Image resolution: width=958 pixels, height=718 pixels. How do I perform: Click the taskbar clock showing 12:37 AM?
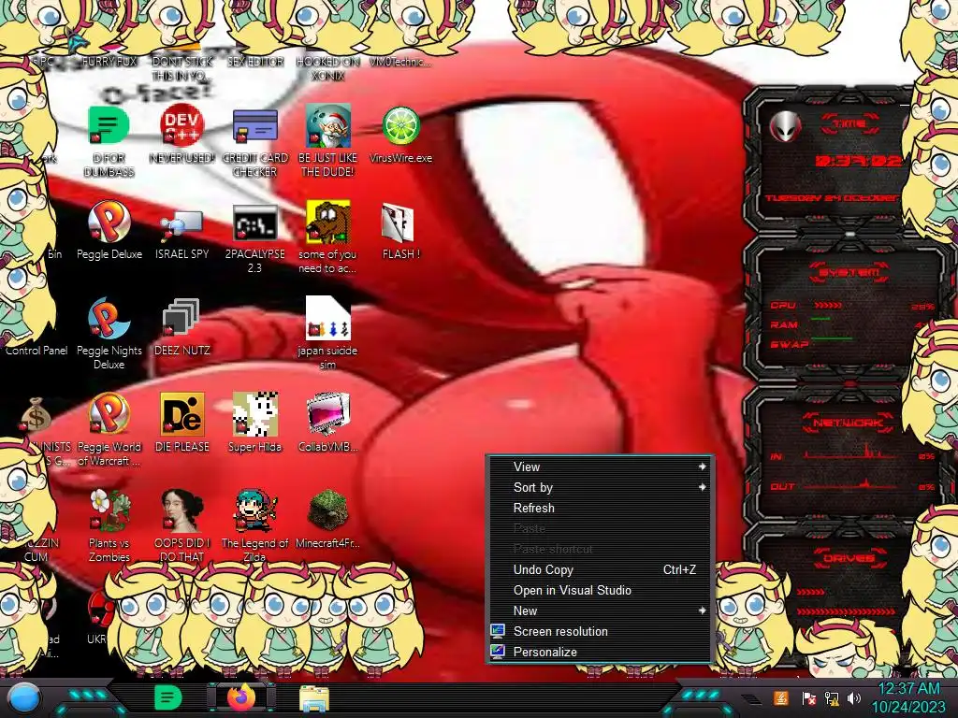pyautogui.click(x=908, y=697)
